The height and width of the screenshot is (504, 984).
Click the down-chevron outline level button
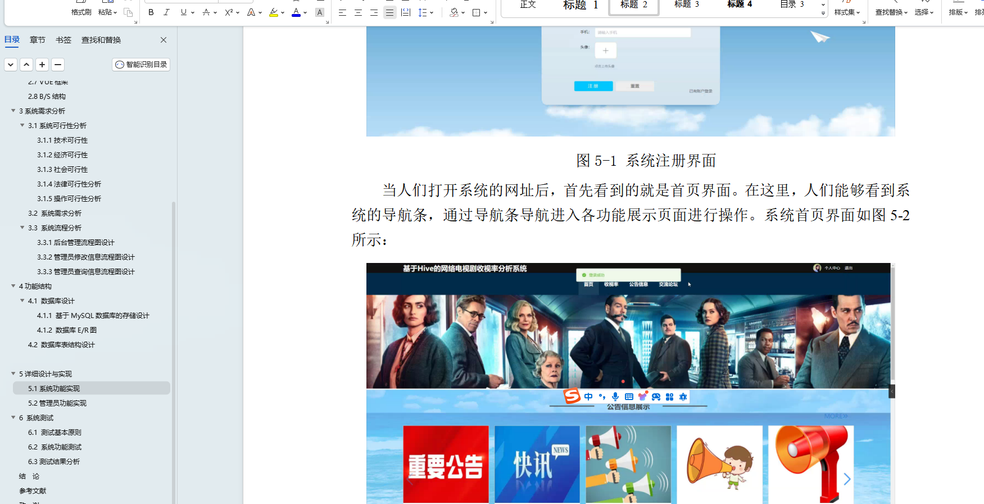[11, 65]
